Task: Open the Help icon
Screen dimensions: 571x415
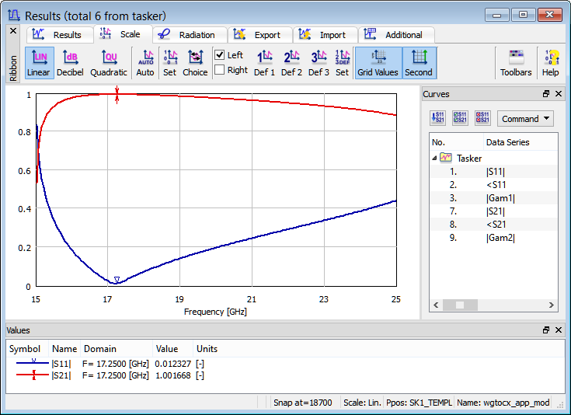Action: 550,62
